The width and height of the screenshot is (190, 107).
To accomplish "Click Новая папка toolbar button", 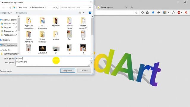I will click(22, 13).
